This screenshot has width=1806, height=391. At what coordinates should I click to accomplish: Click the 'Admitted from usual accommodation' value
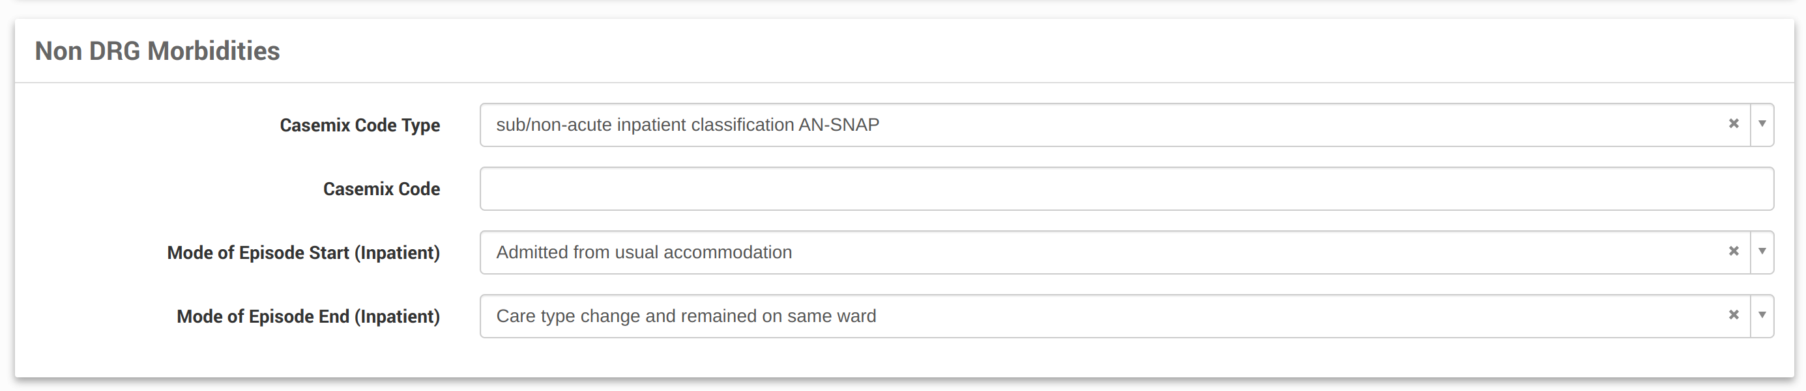click(643, 252)
